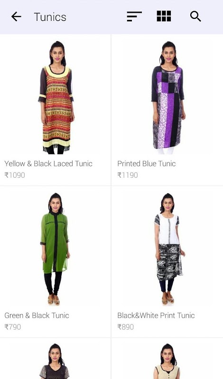Switch layout with the grid view icon

[x=164, y=16]
